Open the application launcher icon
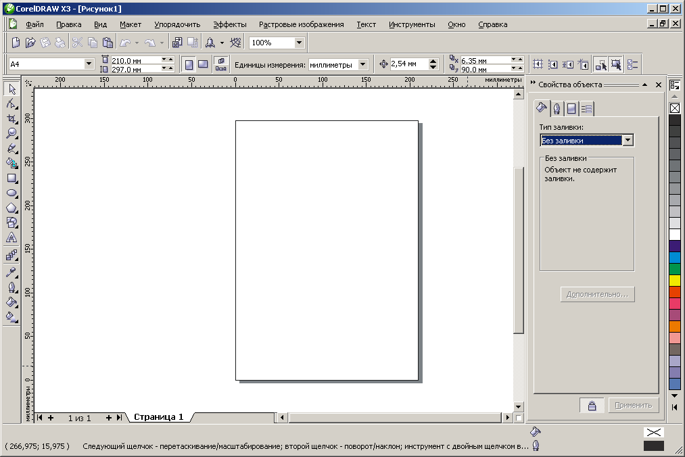This screenshot has width=685, height=457. [210, 43]
